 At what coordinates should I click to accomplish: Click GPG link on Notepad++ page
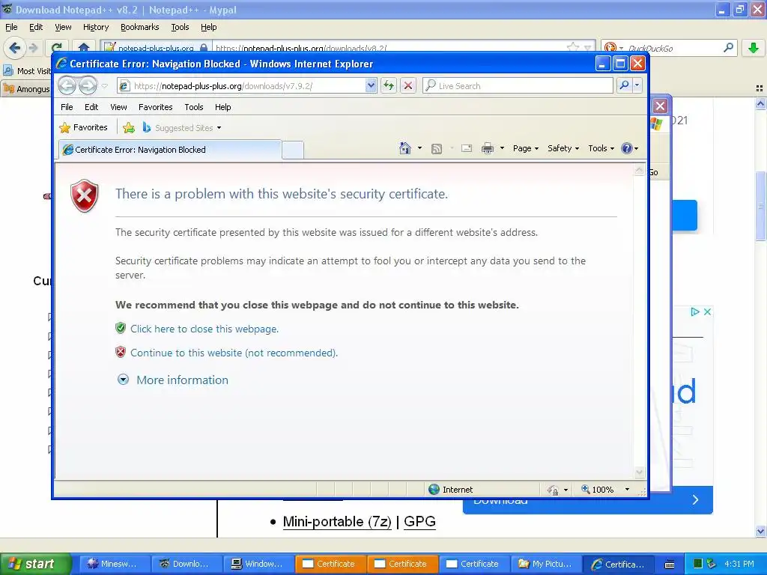coord(419,522)
